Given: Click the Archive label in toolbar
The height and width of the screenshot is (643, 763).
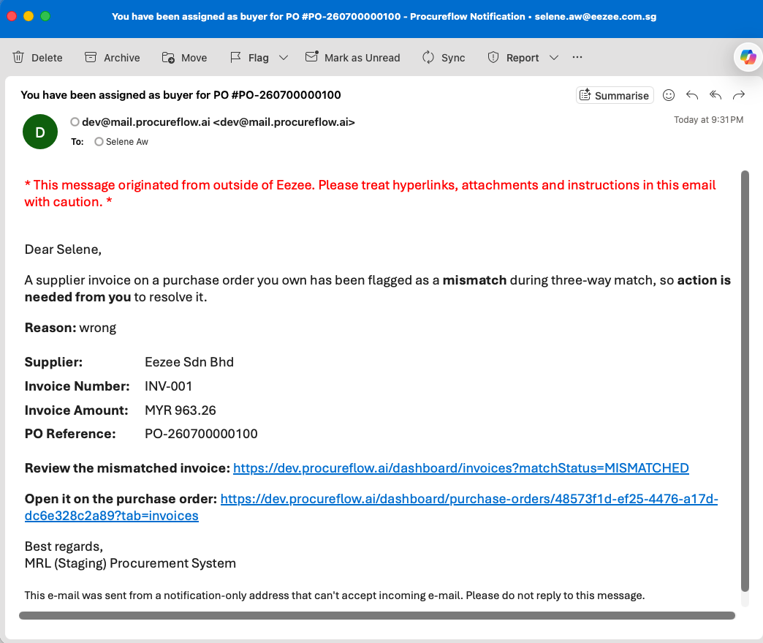Looking at the screenshot, I should coord(121,58).
